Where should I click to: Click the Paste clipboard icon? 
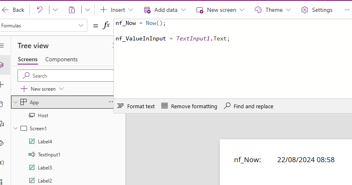71,10
